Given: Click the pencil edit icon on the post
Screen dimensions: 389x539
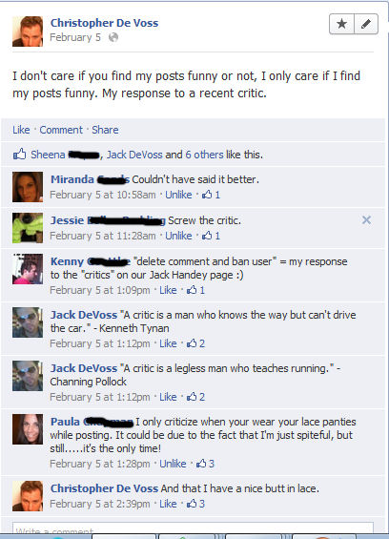Looking at the screenshot, I should (x=366, y=24).
